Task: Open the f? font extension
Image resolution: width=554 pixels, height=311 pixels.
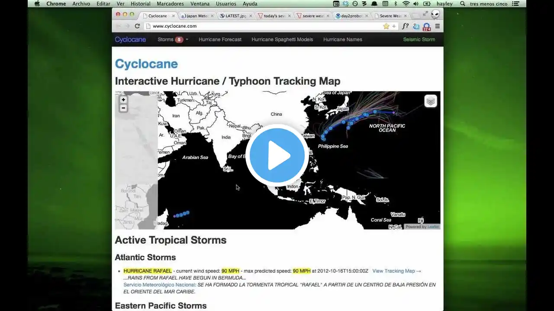Action: coord(406,26)
